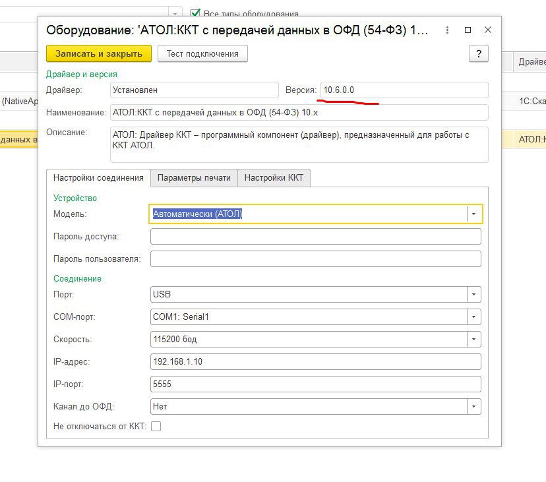Close the equipment dialog window
The width and height of the screenshot is (546, 482).
coord(488,30)
